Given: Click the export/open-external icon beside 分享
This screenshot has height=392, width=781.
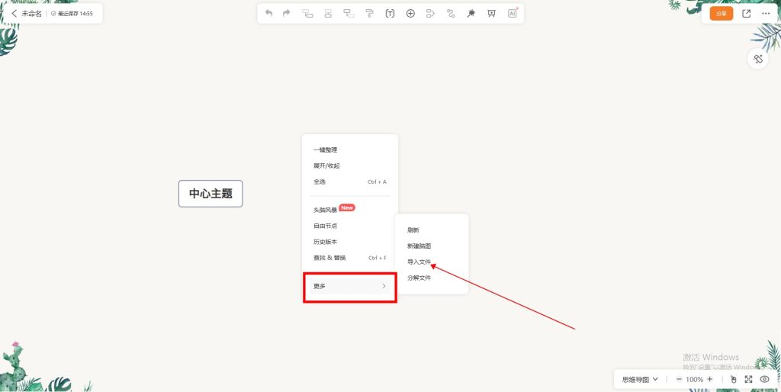Looking at the screenshot, I should [x=746, y=14].
